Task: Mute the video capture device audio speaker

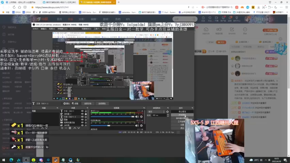Action: (137, 125)
